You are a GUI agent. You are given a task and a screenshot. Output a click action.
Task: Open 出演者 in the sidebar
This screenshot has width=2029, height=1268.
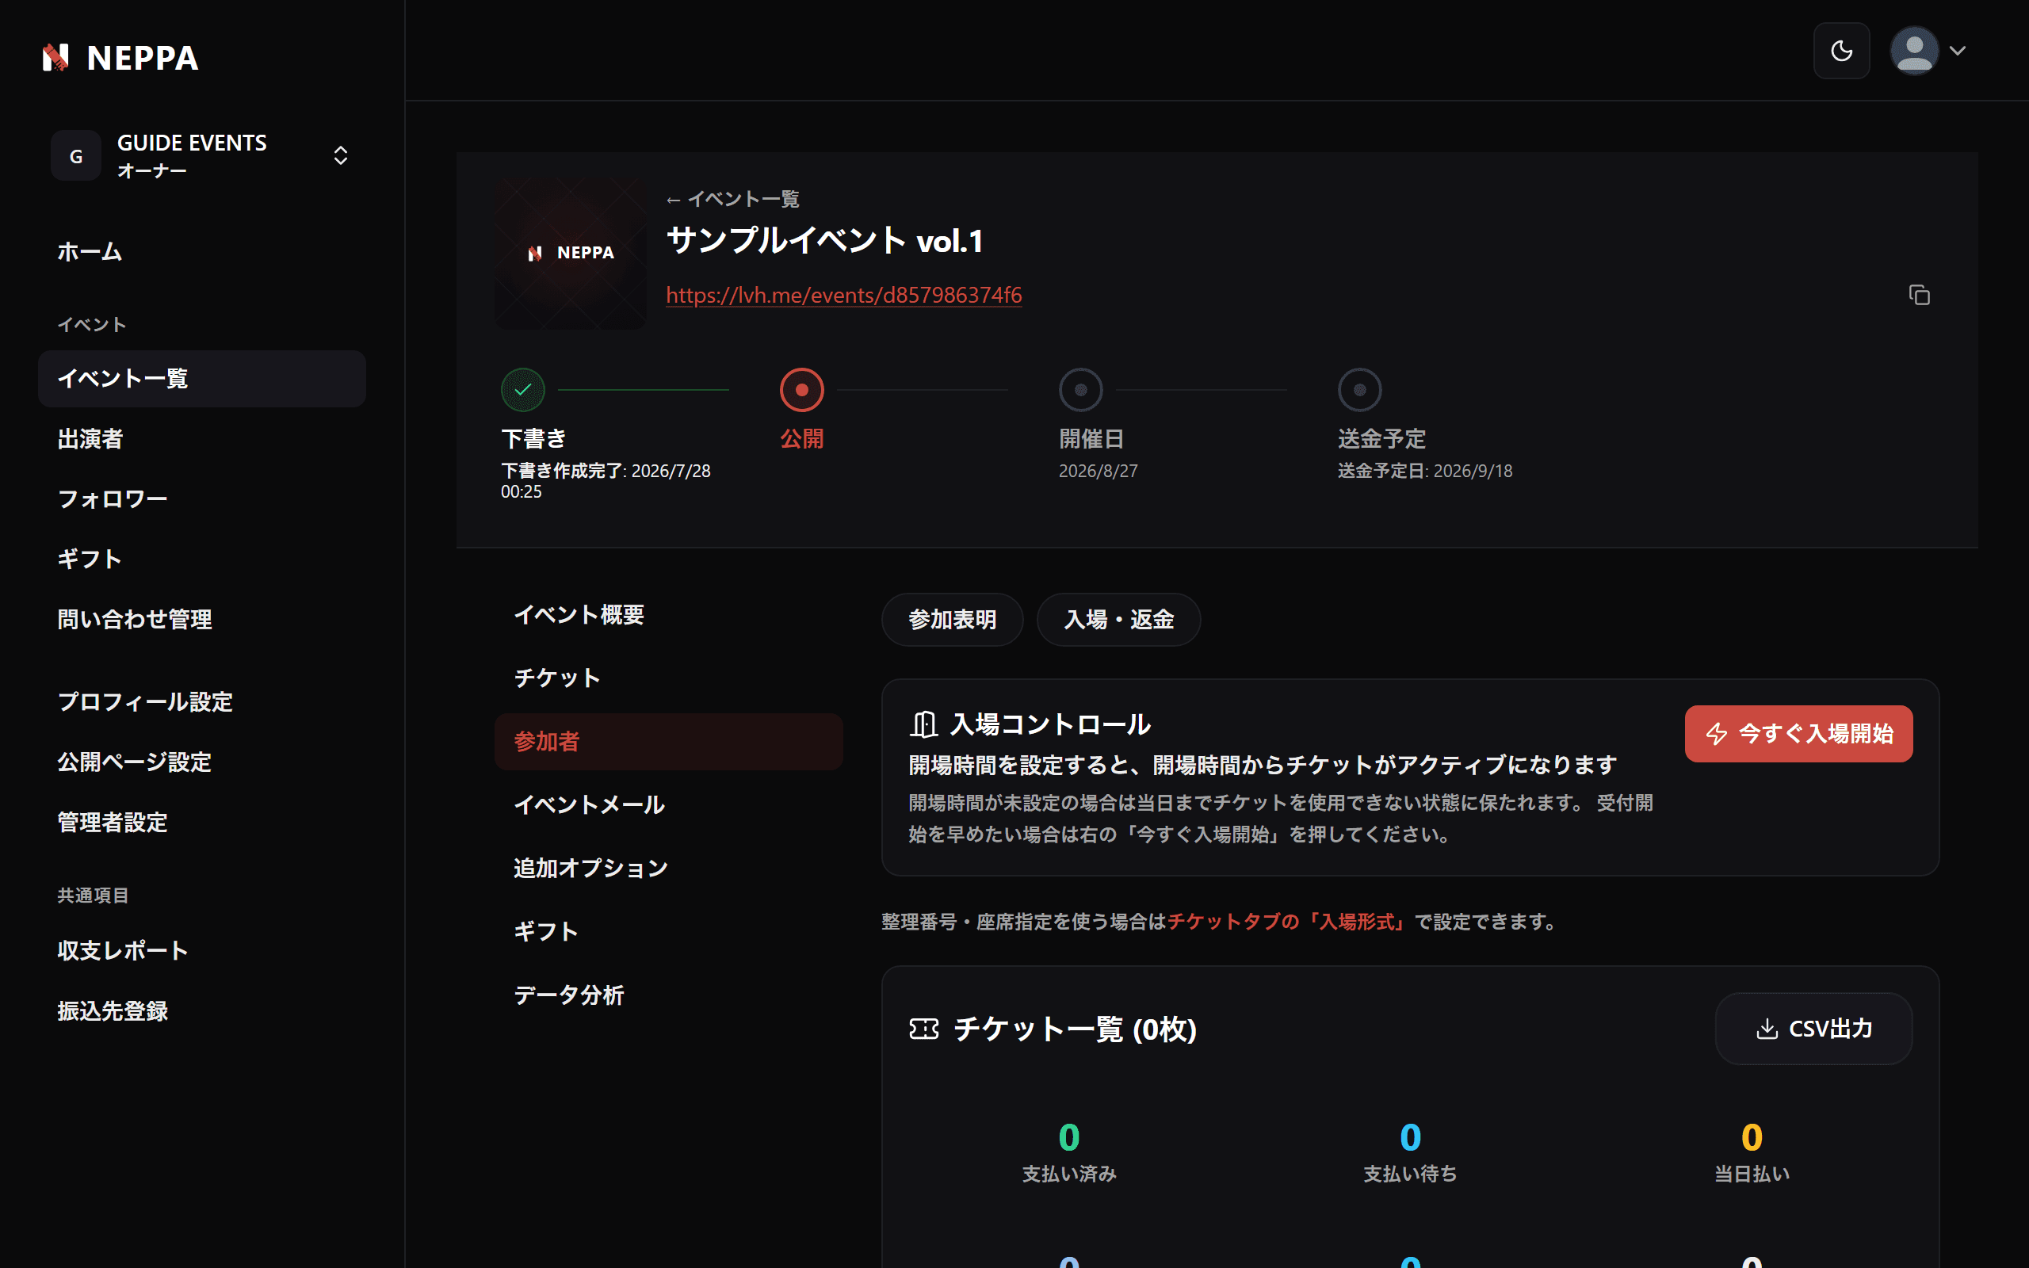tap(202, 438)
